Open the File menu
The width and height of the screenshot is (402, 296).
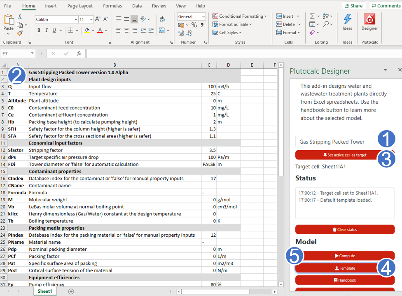coord(7,6)
